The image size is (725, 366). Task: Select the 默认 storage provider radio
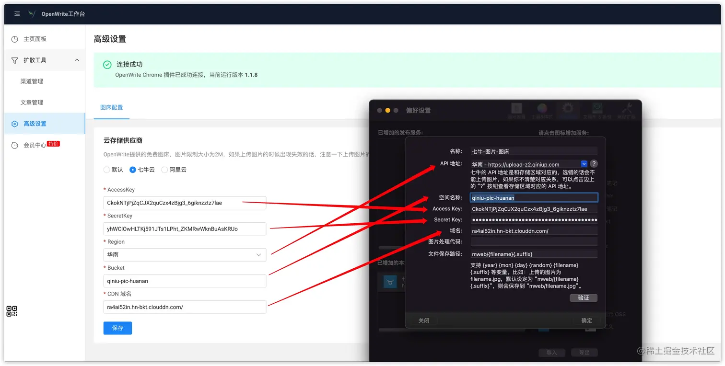[106, 170]
